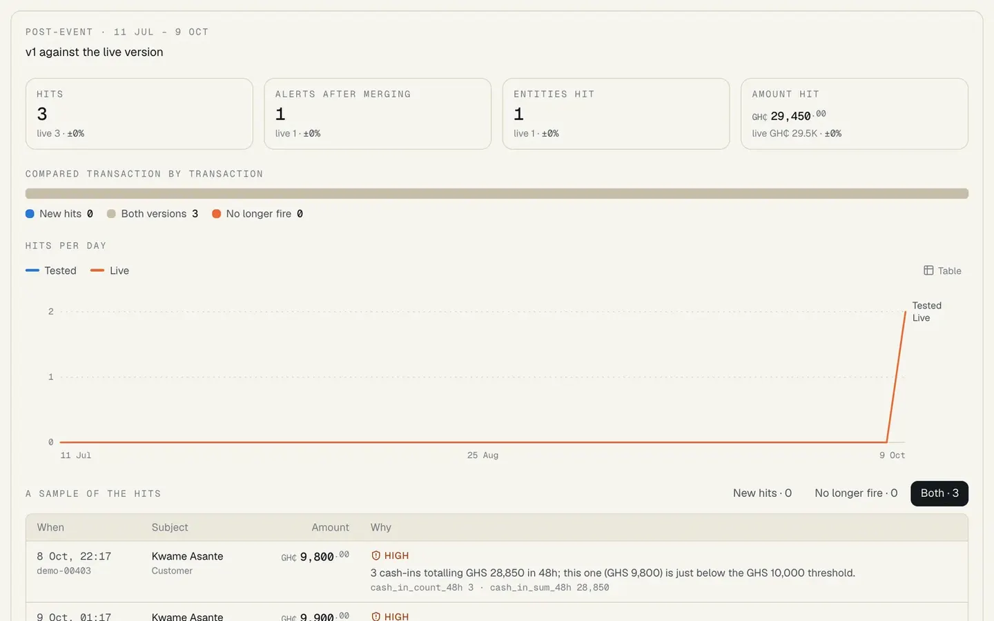The height and width of the screenshot is (621, 994).
Task: Click the cash_in_sum_48h 28,850 metric text
Action: (549, 588)
